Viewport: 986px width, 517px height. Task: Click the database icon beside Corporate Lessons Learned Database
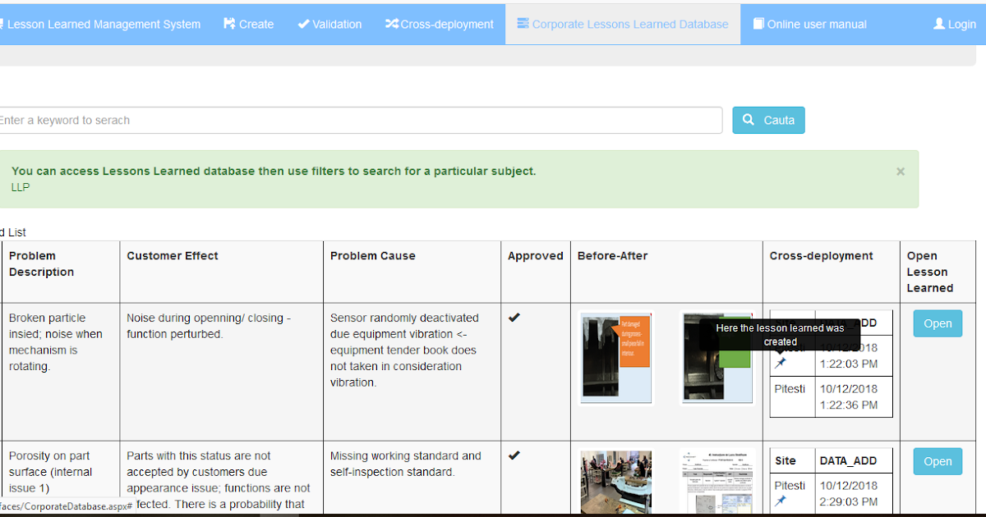pos(523,24)
